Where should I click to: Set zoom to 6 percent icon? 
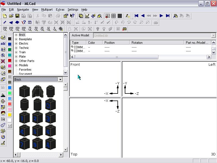coord(55,29)
